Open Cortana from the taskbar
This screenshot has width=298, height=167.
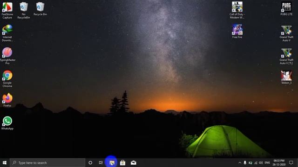tap(90, 163)
